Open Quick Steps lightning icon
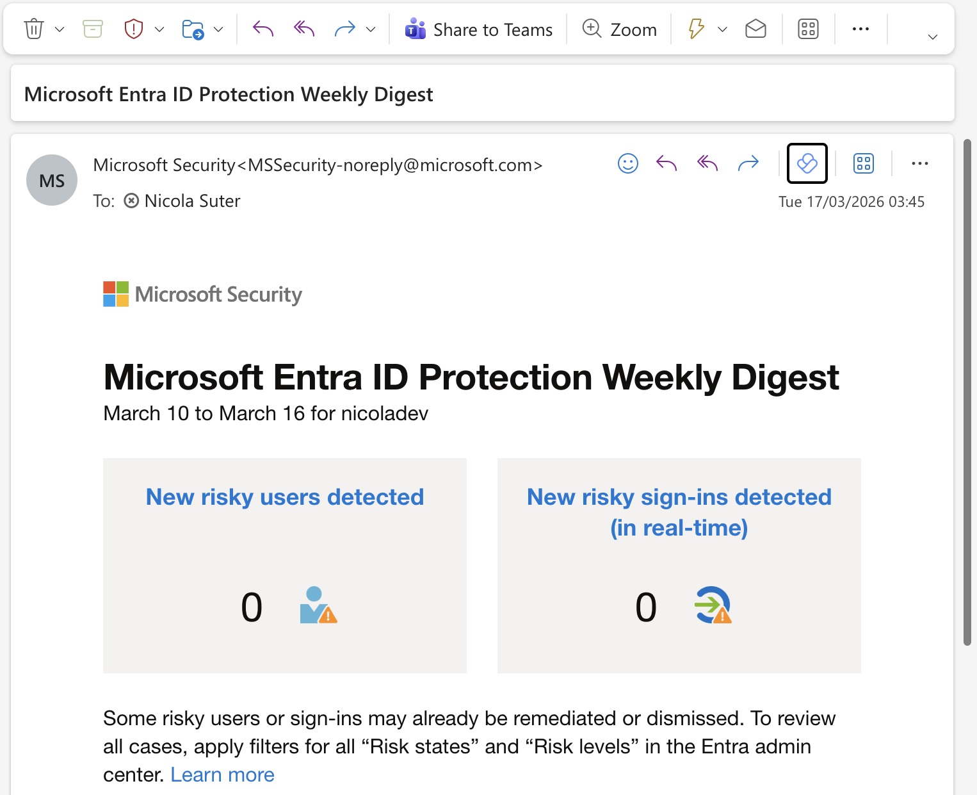This screenshot has height=795, width=977. coord(696,29)
